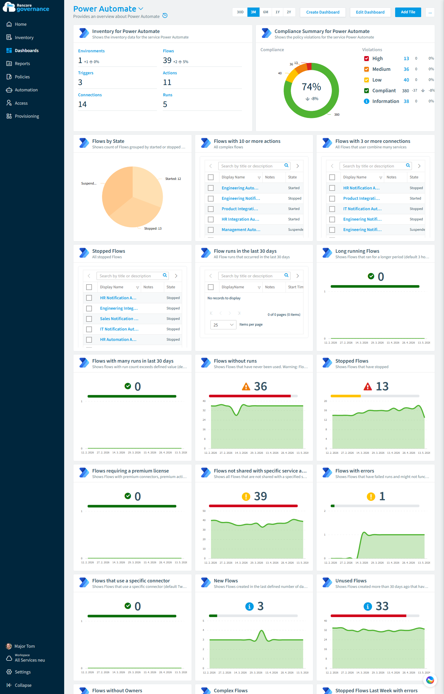Click the search icon in Stopped Flows table
The width and height of the screenshot is (444, 694).
tap(165, 276)
